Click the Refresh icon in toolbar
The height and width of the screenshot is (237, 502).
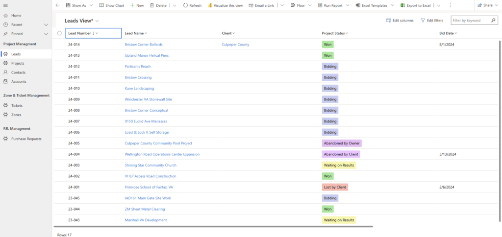186,5
